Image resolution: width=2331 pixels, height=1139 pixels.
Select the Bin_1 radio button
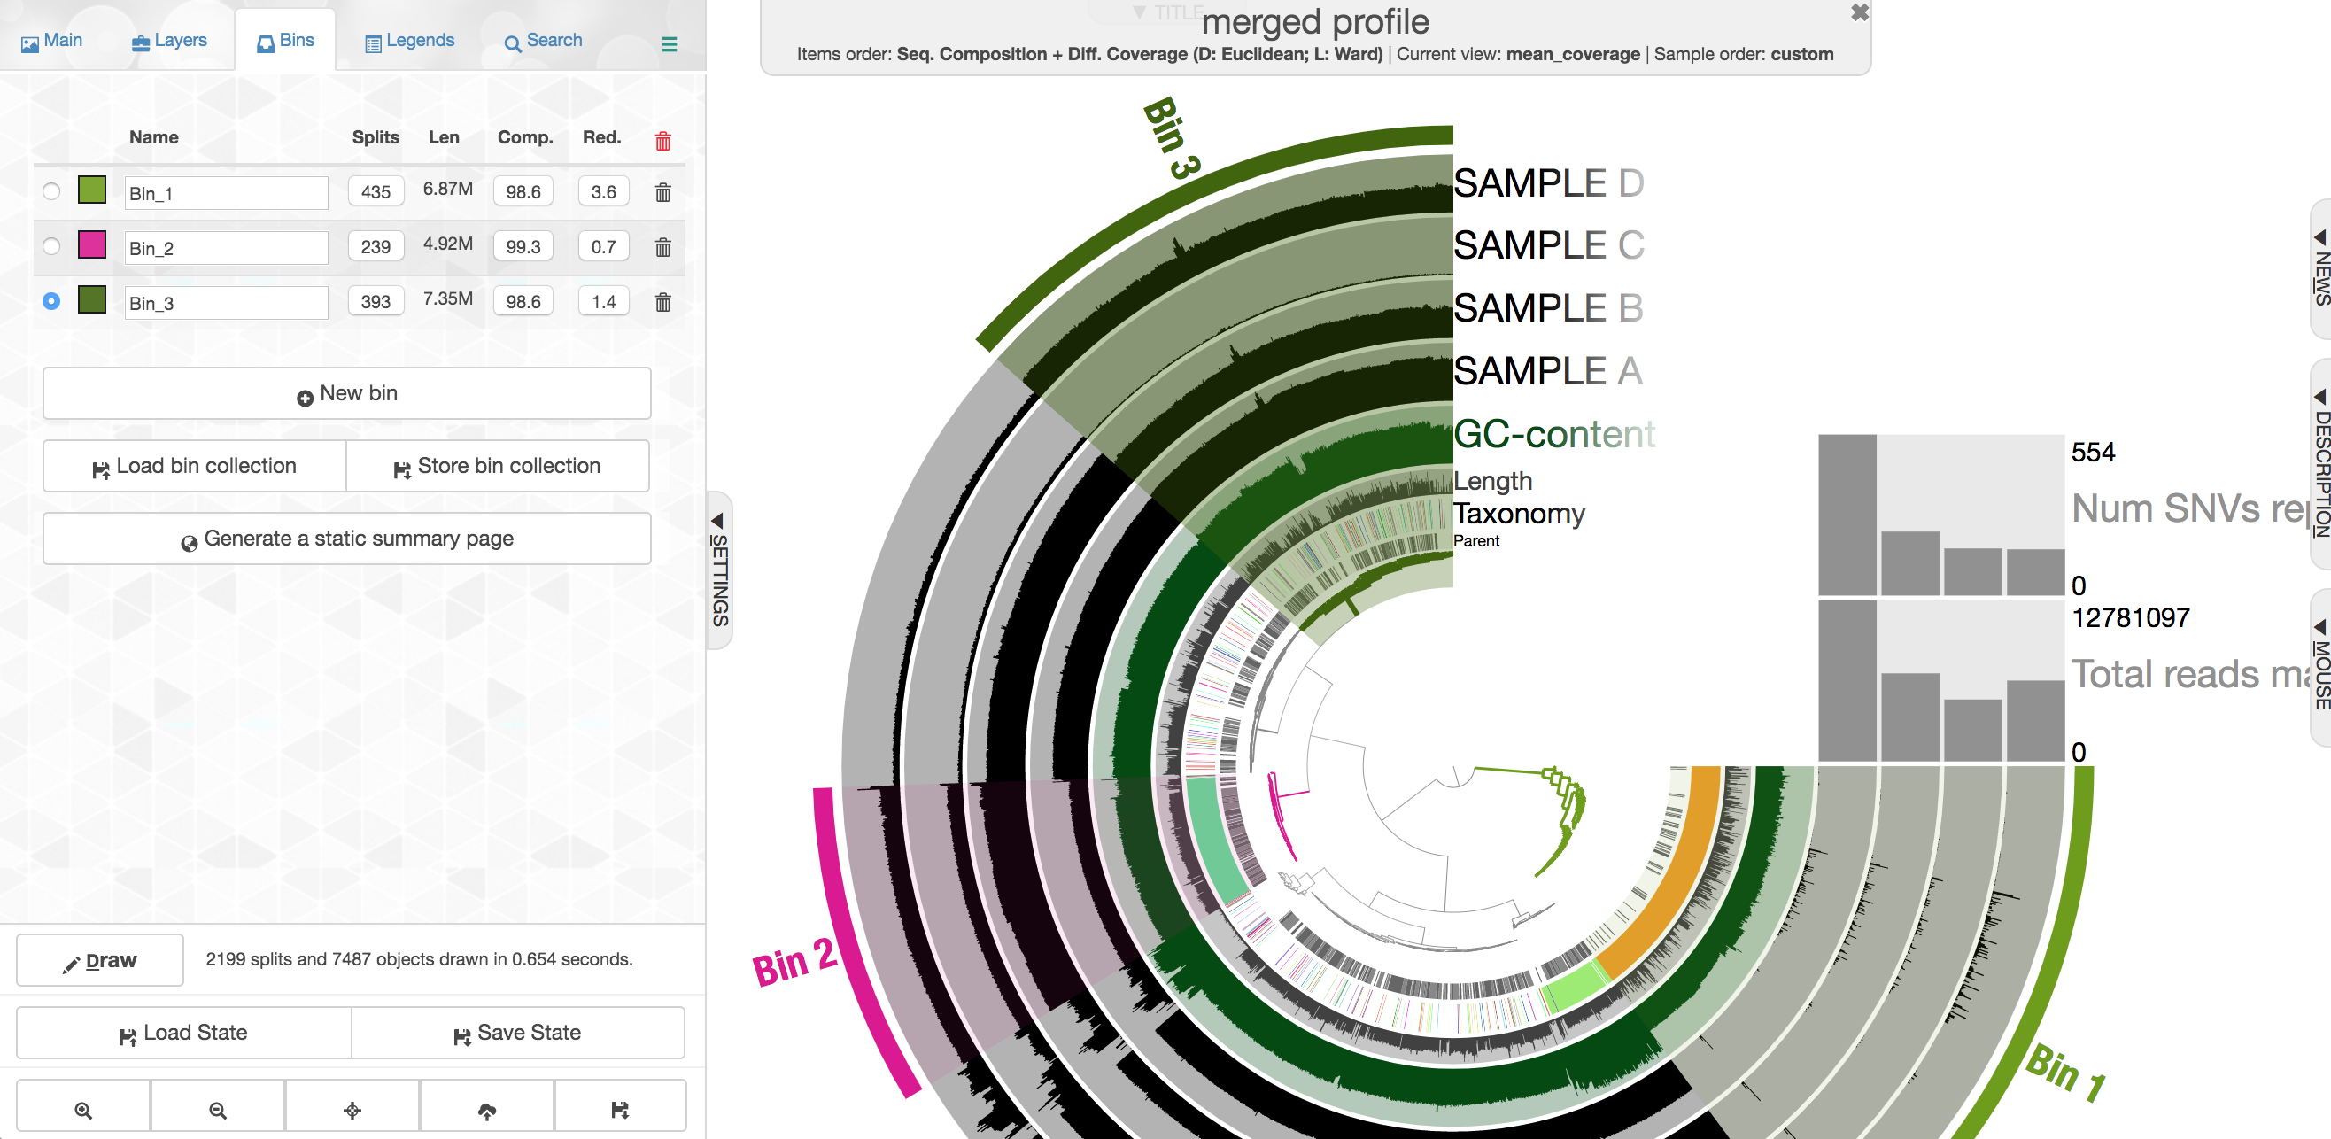(51, 191)
